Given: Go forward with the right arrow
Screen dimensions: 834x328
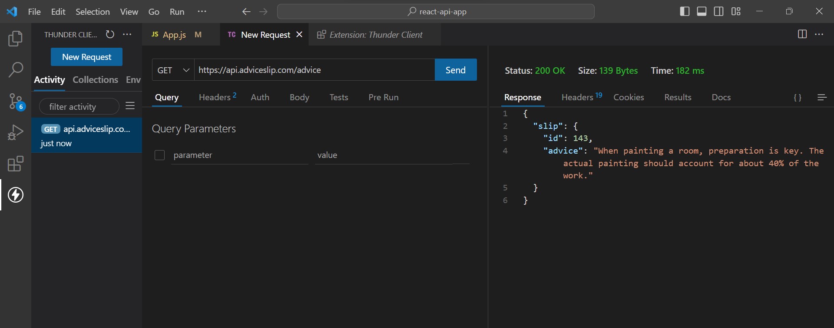Looking at the screenshot, I should click(x=264, y=12).
